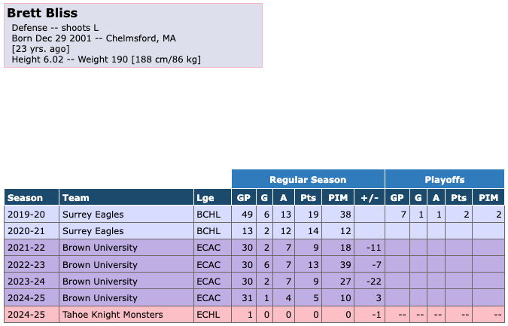This screenshot has height=326, width=508.
Task: Click the Team column header
Action: (x=76, y=198)
